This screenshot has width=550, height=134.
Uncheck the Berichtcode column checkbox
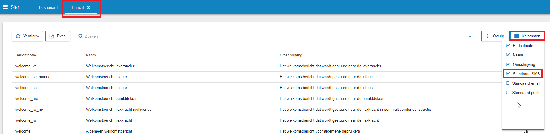(x=508, y=46)
